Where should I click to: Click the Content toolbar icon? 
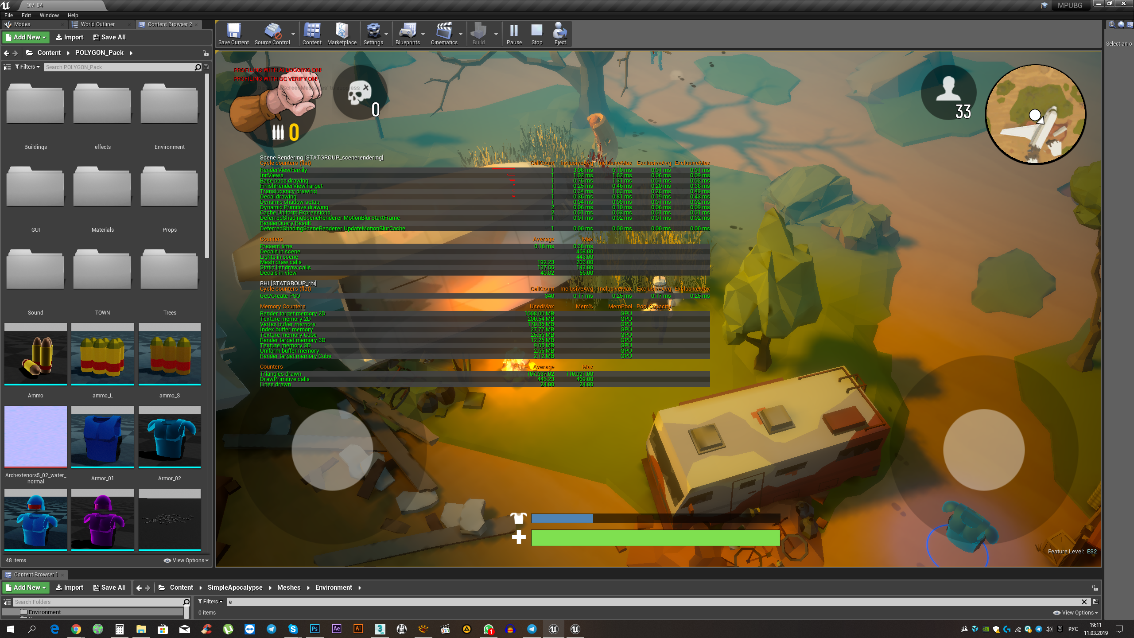312,34
